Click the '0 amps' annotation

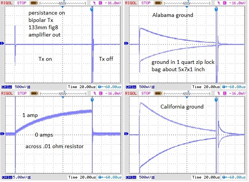[44, 135]
